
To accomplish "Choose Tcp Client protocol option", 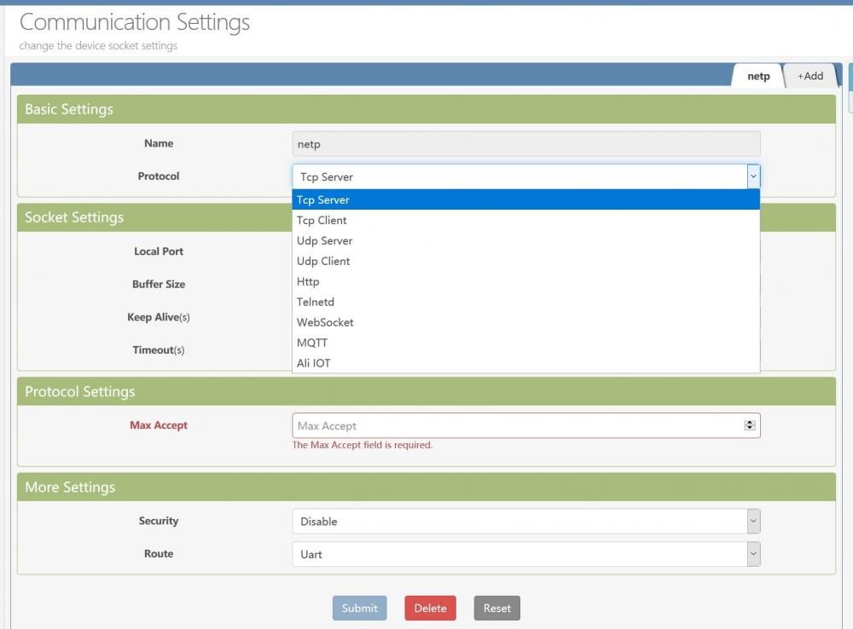I will click(x=525, y=220).
